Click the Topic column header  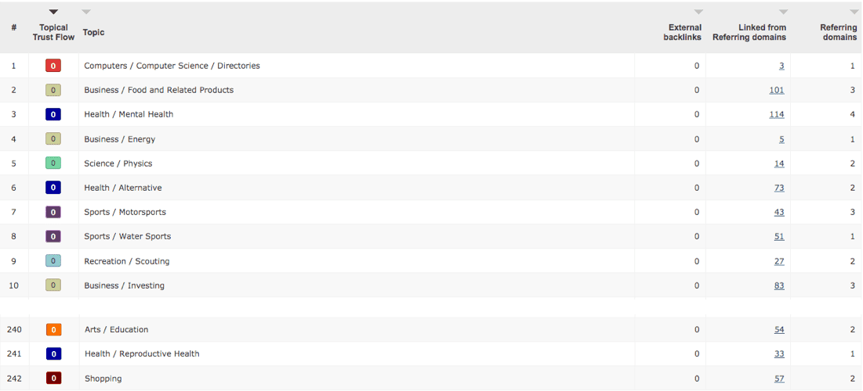tap(93, 32)
